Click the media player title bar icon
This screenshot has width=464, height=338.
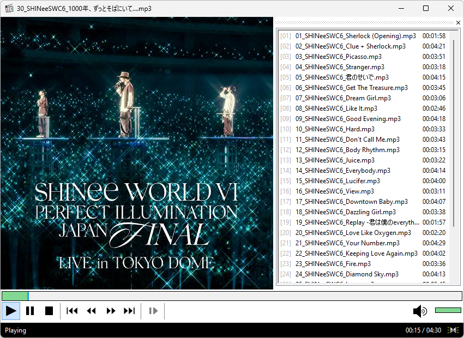coord(9,8)
